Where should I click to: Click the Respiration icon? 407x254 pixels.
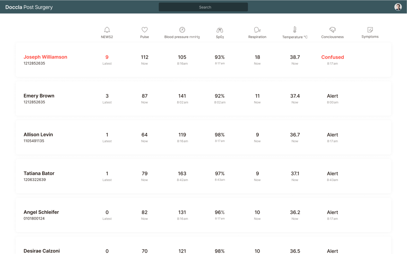point(257,29)
